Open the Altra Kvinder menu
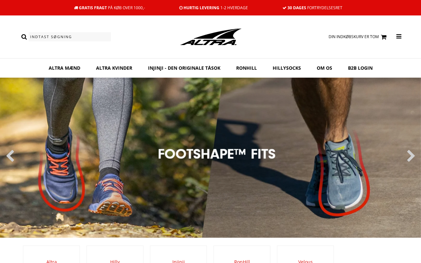421x263 pixels. [114, 68]
